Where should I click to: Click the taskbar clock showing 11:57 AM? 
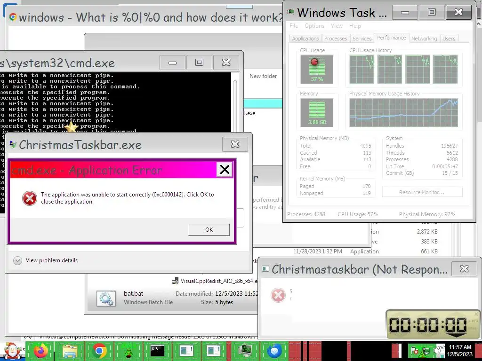(x=460, y=351)
